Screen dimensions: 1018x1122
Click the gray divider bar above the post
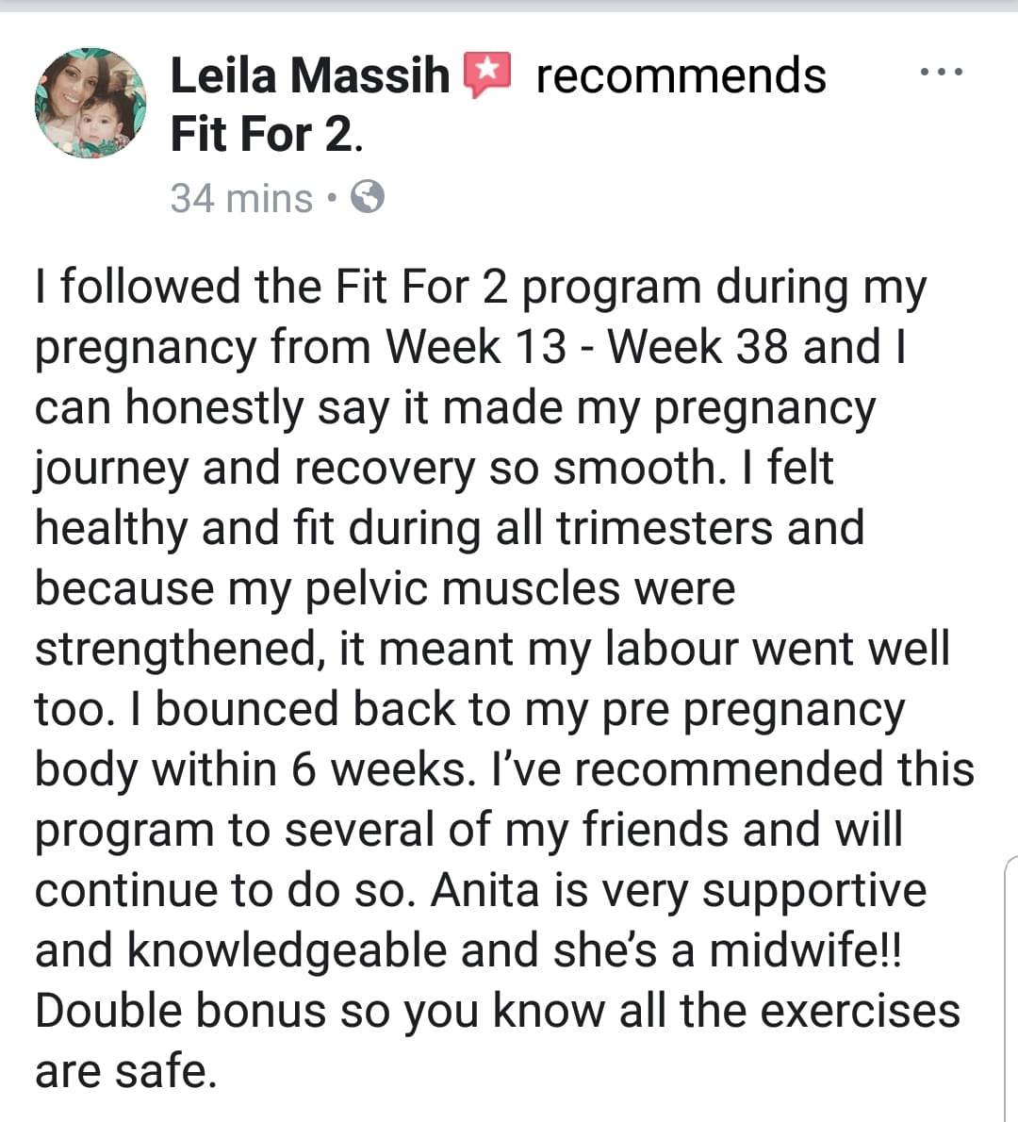coord(509,5)
